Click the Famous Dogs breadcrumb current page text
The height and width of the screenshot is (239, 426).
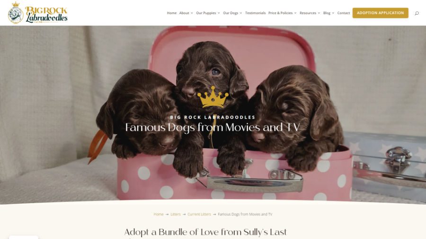coord(245,214)
